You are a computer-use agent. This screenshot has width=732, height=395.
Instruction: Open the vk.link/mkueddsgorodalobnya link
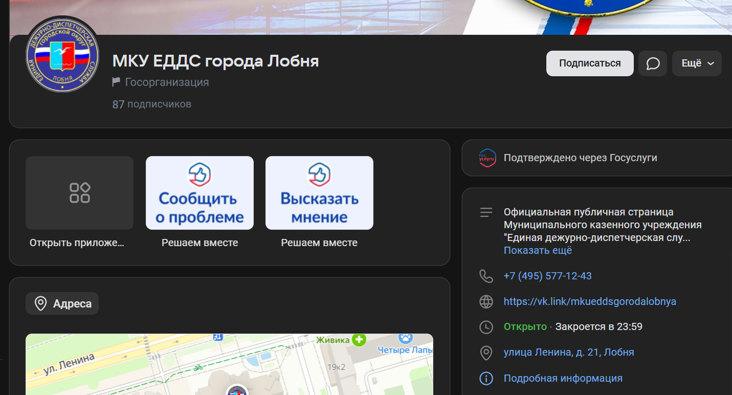click(590, 302)
